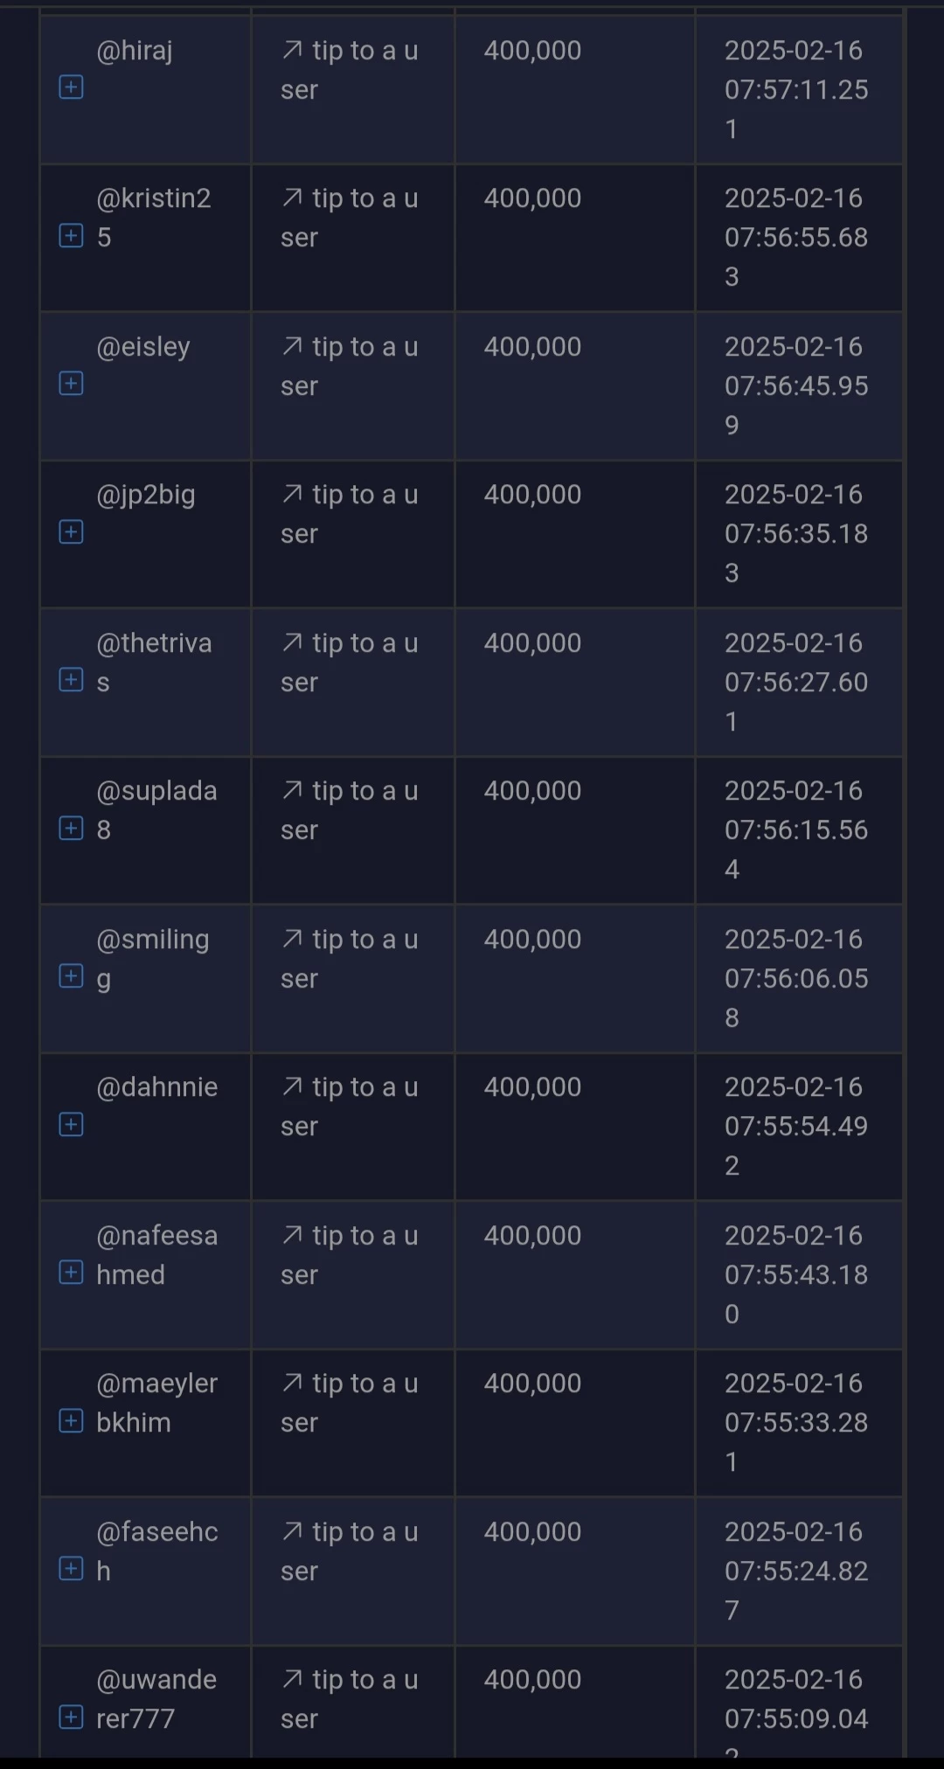944x1769 pixels.
Task: Click the plus icon beside @faseehch
Action: [71, 1569]
